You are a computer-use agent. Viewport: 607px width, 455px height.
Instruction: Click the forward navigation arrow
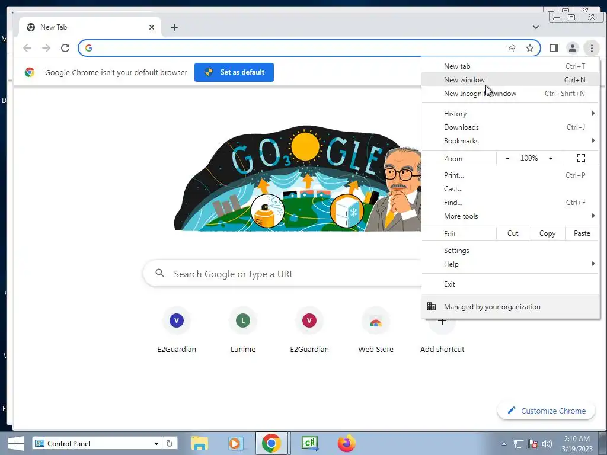(x=46, y=48)
